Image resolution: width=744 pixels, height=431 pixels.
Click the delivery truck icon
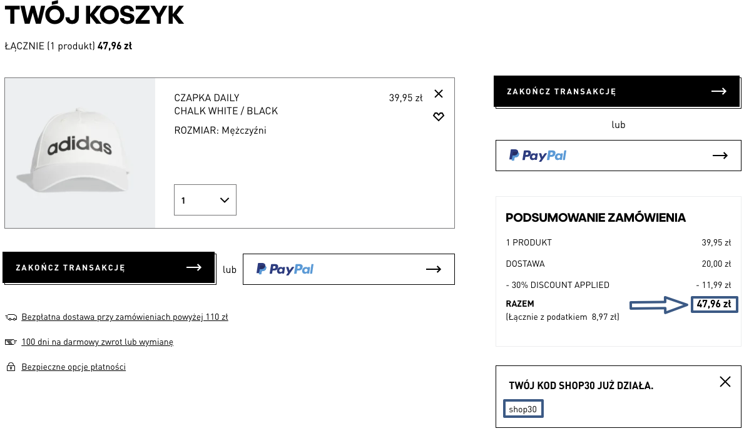pyautogui.click(x=11, y=317)
